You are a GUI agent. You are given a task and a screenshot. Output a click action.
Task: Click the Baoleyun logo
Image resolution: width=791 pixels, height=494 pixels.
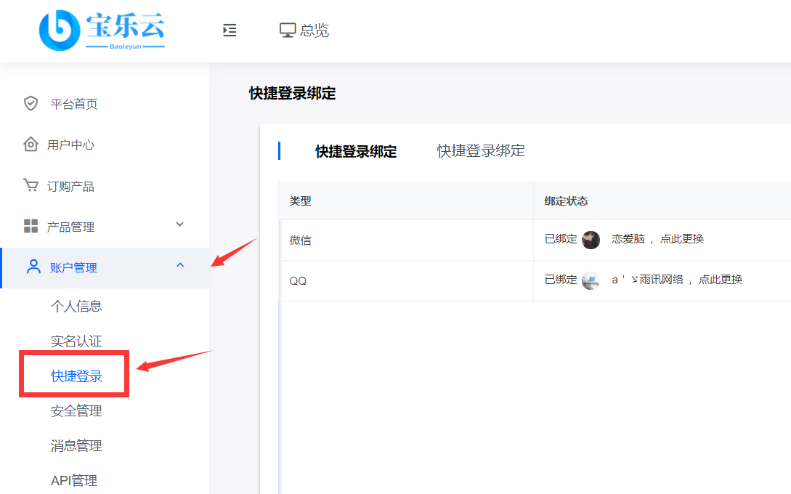point(102,31)
